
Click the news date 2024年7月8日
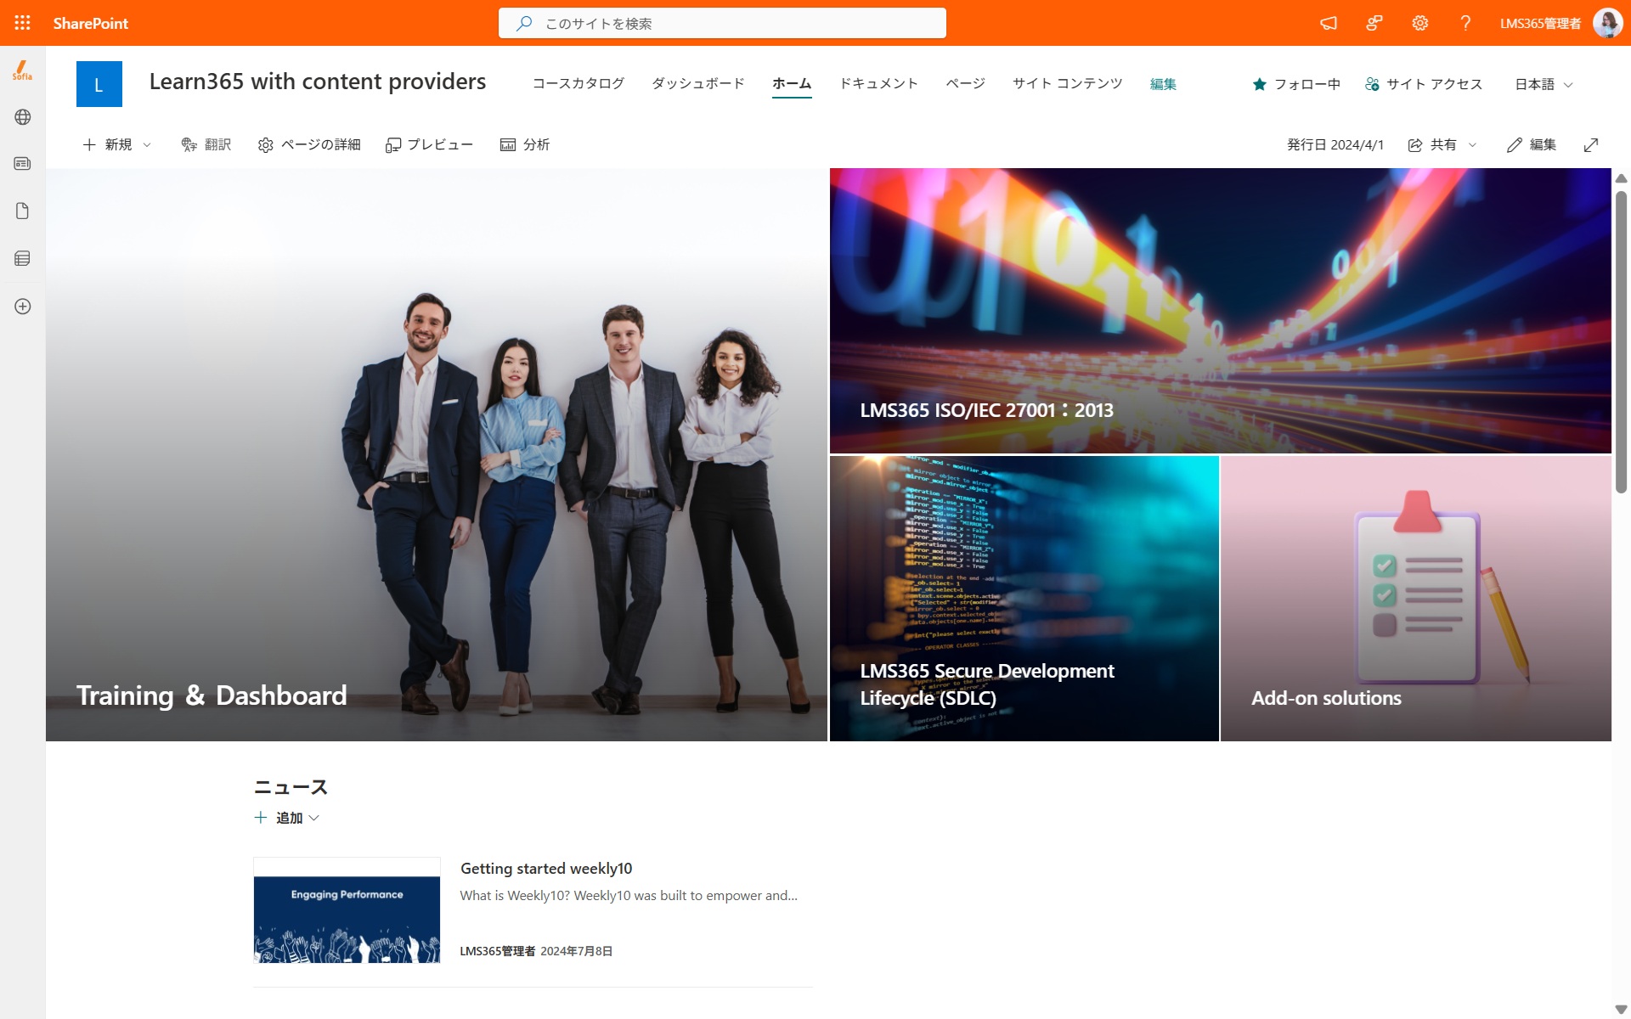(x=577, y=951)
